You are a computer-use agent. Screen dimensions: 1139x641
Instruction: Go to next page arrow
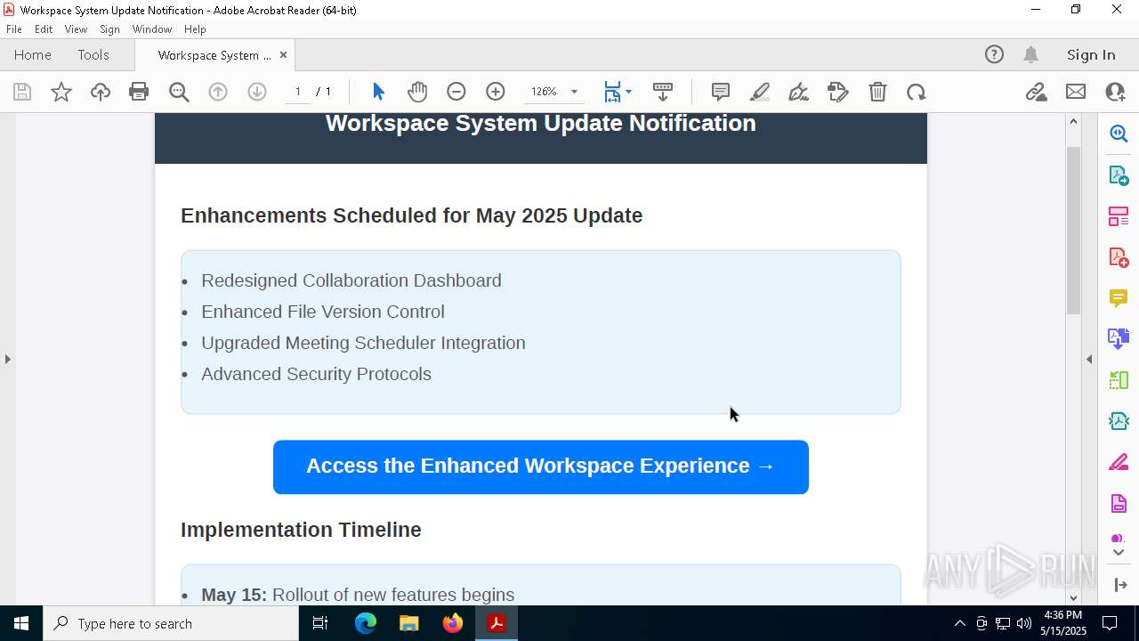pyautogui.click(x=257, y=92)
